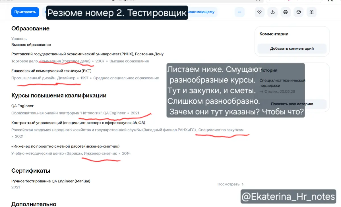Screen dimensions: 341x207
Task: Expand certificate via chevron next to Посмотреть
Action: 243,184
